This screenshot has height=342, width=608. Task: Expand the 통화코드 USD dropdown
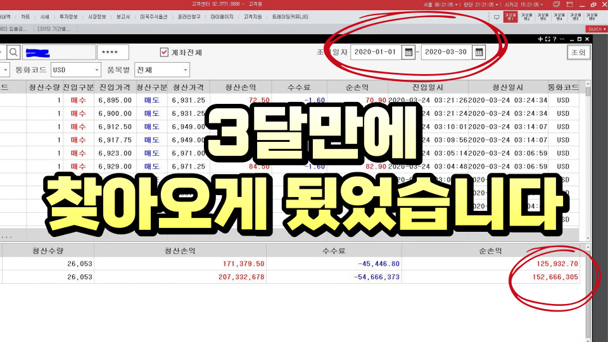pos(96,70)
